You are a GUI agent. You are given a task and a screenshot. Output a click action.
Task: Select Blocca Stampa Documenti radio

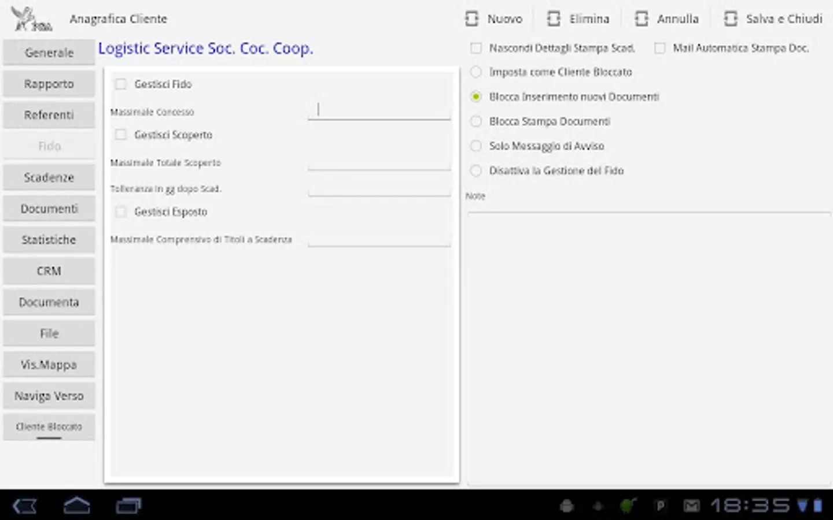(476, 121)
